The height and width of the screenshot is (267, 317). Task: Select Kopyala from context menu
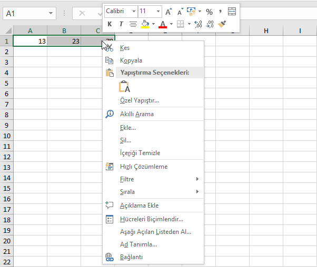coord(153,60)
